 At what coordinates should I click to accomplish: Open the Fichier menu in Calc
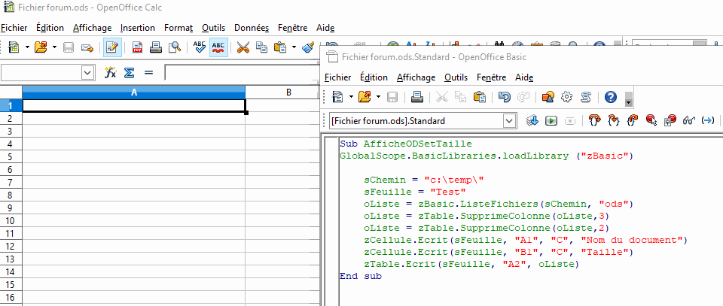(x=14, y=28)
